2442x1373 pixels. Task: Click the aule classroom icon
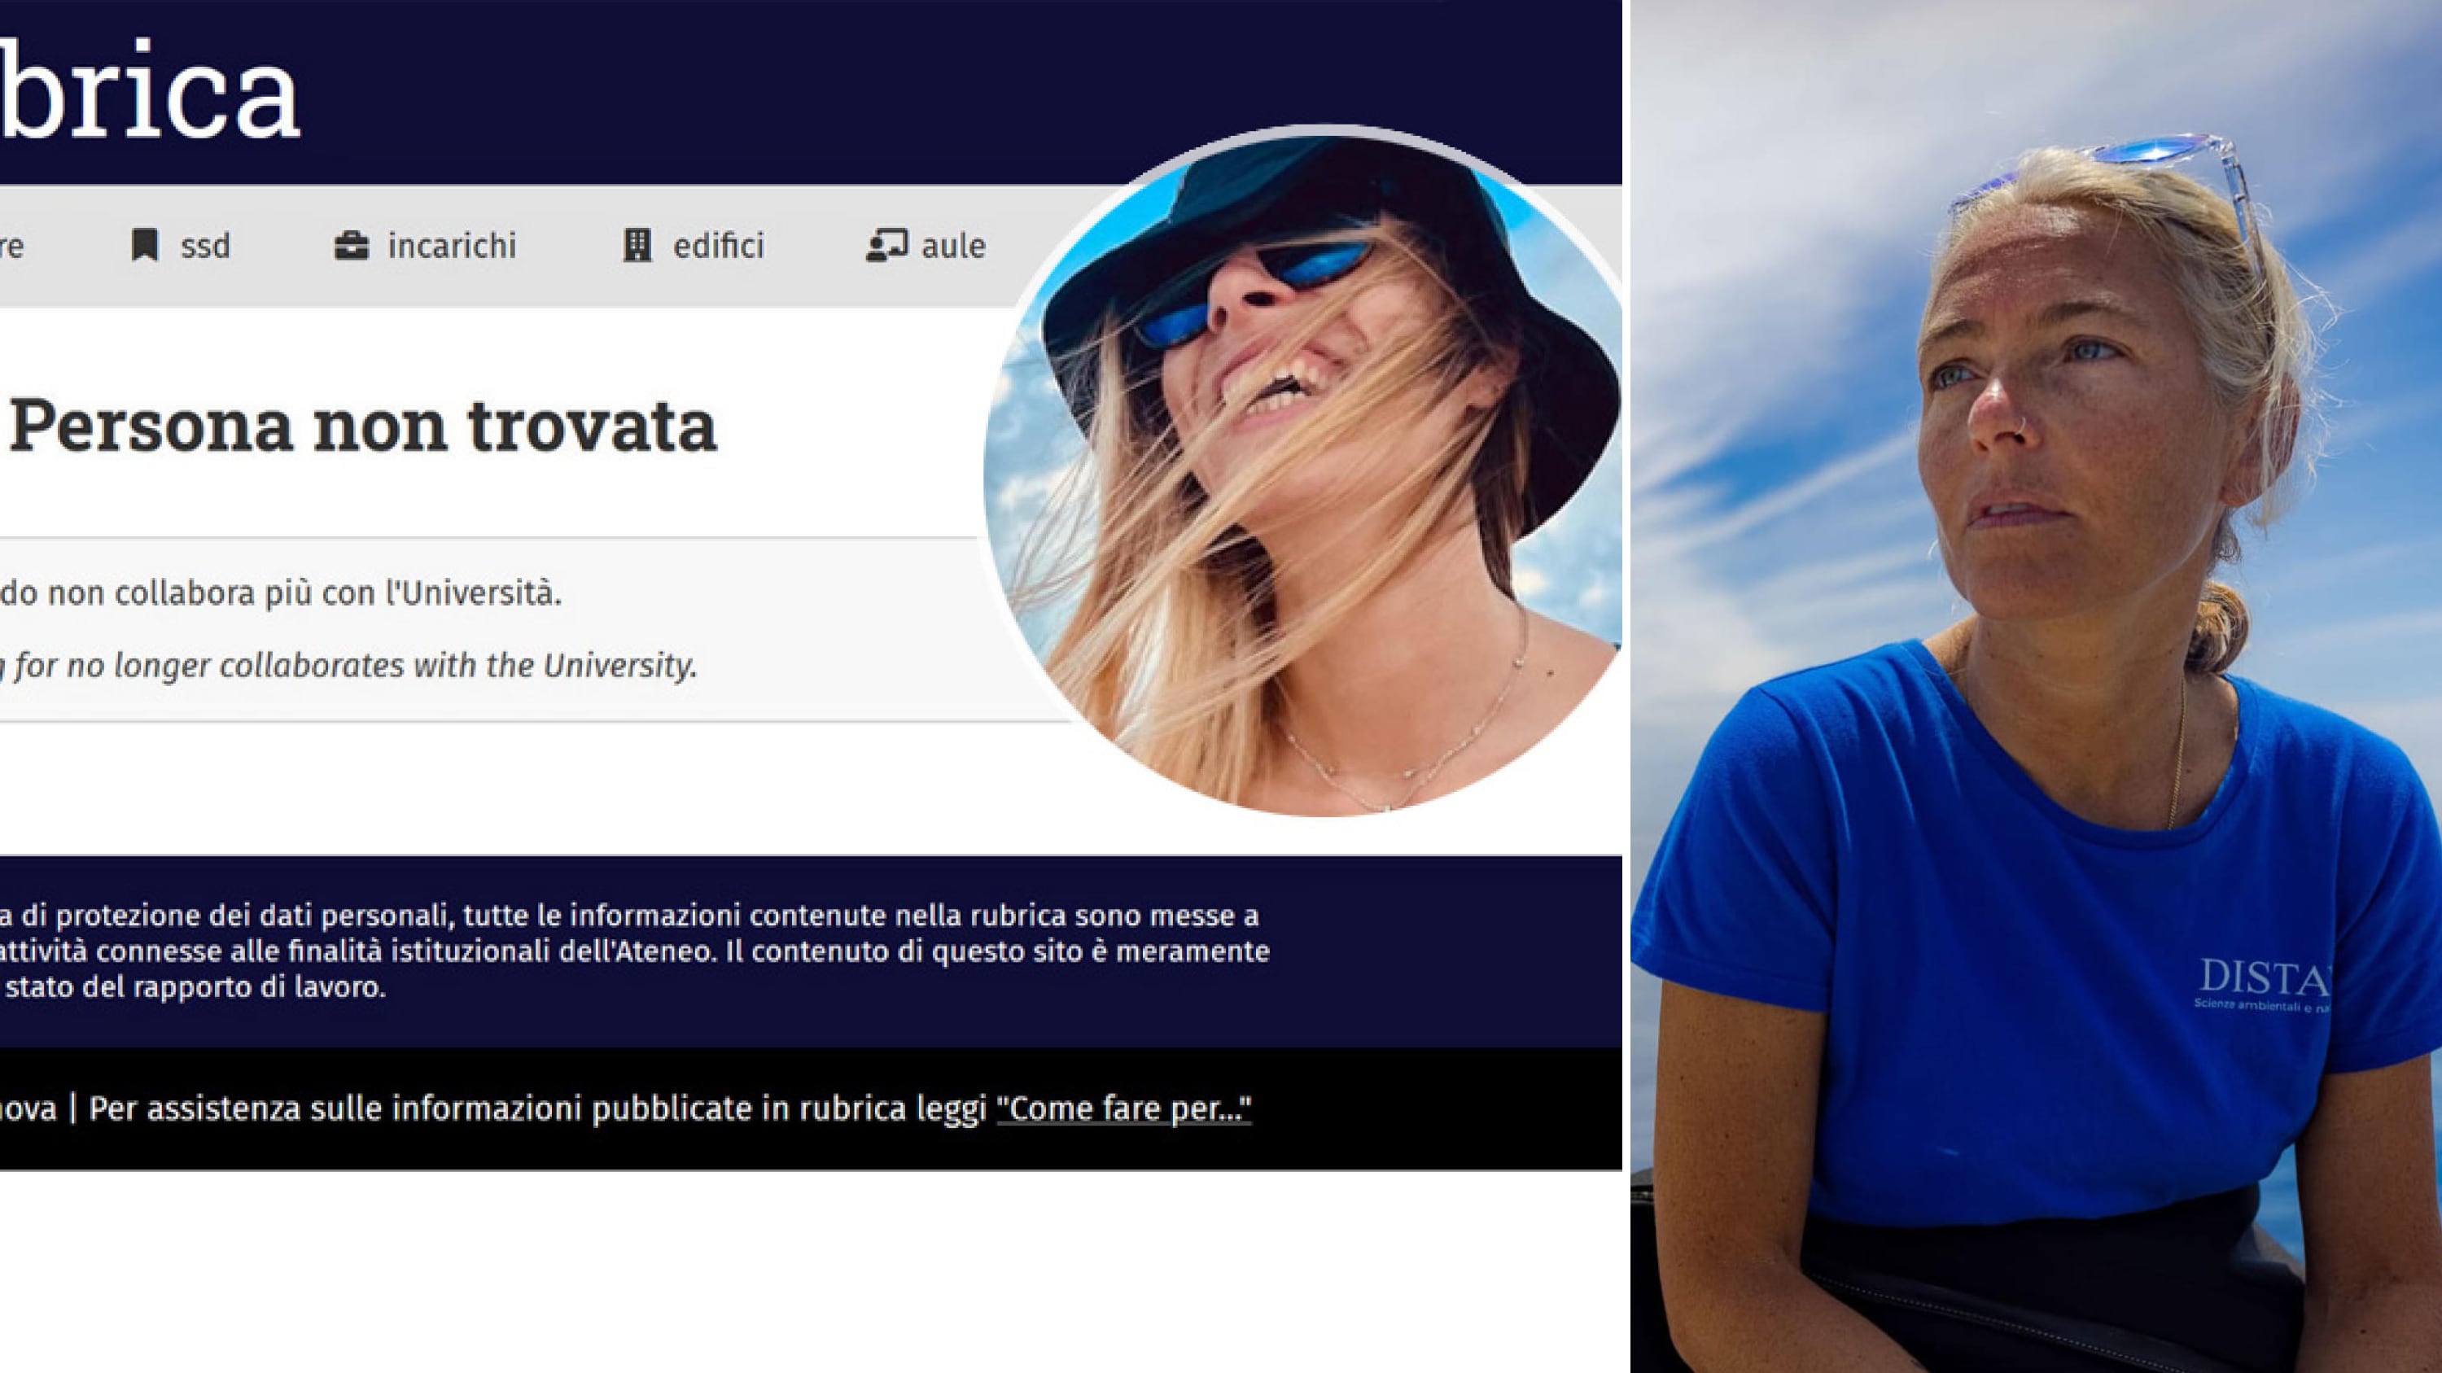click(886, 246)
